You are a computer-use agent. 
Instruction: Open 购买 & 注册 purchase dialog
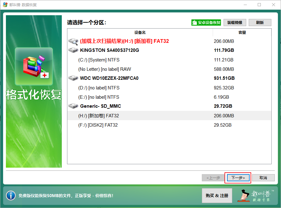[217, 196]
